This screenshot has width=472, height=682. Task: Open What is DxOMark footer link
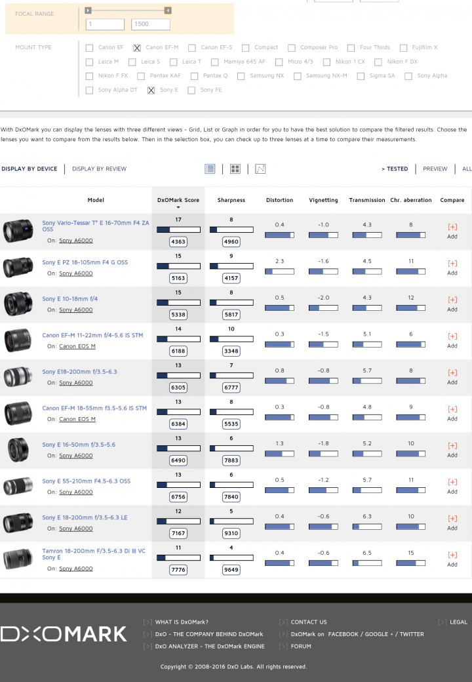coord(182,622)
